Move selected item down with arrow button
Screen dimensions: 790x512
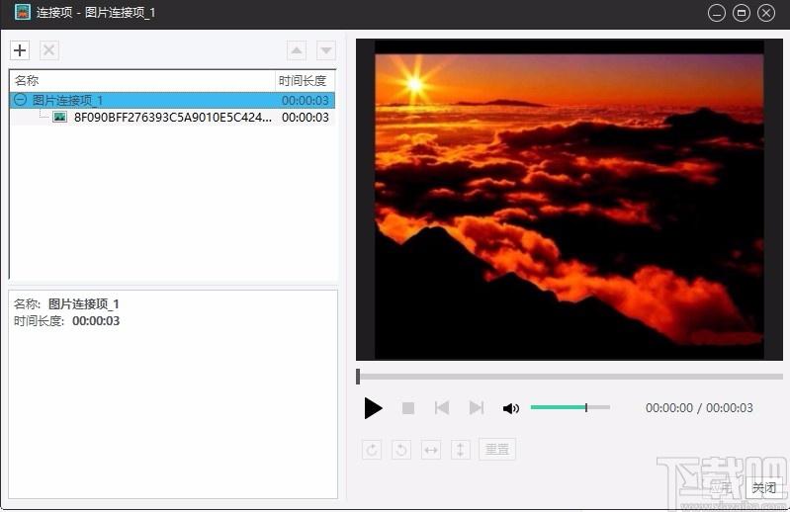[326, 50]
